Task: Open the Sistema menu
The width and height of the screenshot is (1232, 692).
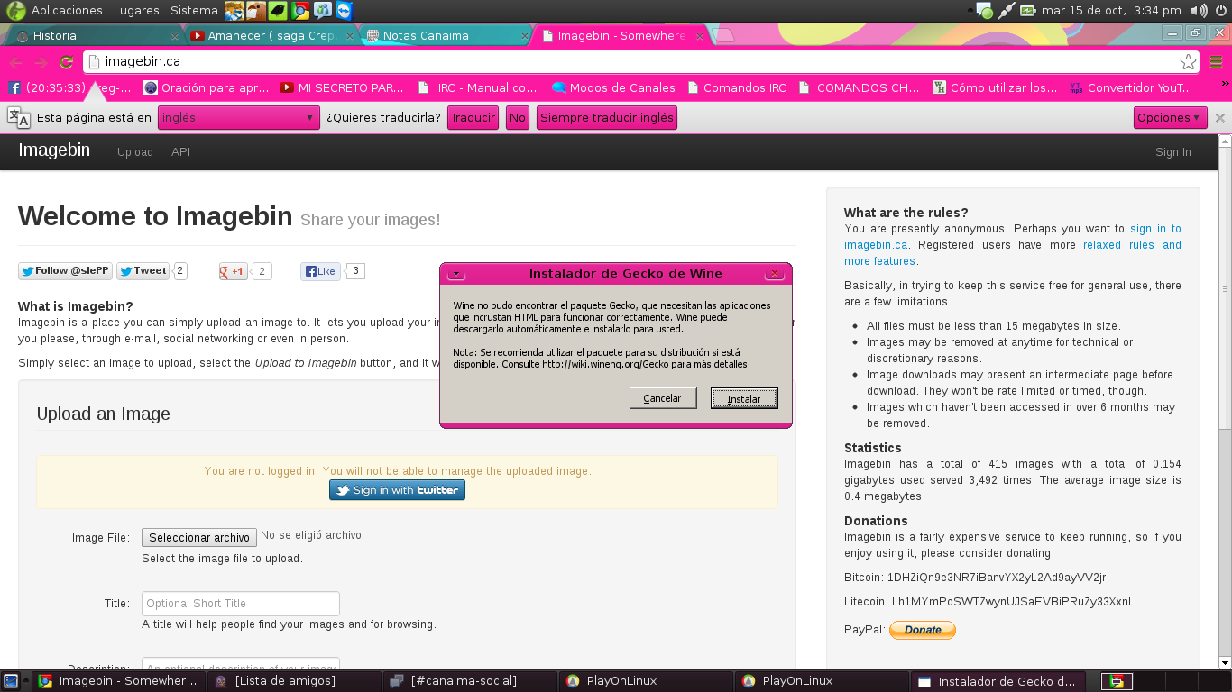Action: click(194, 11)
